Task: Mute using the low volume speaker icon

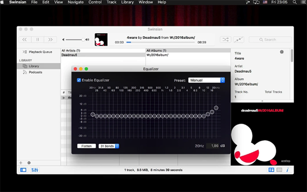Action: [x=63, y=40]
